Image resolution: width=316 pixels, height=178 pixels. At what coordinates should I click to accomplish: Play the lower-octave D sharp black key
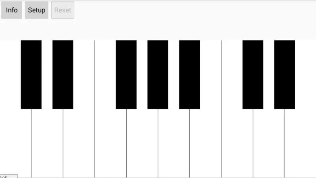pos(63,75)
